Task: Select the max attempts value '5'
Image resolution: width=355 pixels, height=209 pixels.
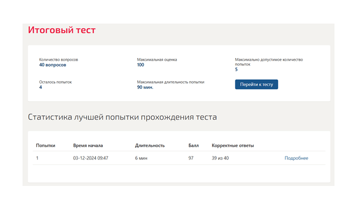Action: 236,70
